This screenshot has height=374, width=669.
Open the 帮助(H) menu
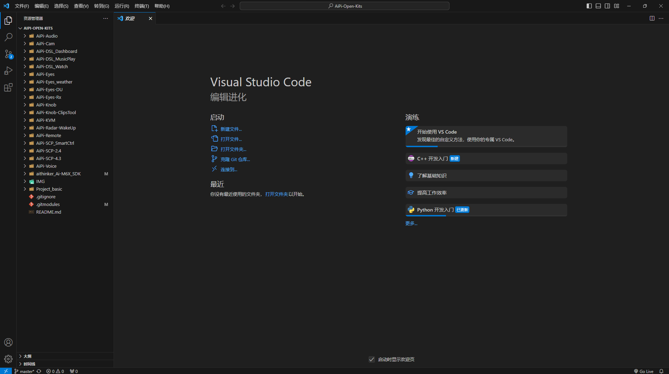point(162,6)
